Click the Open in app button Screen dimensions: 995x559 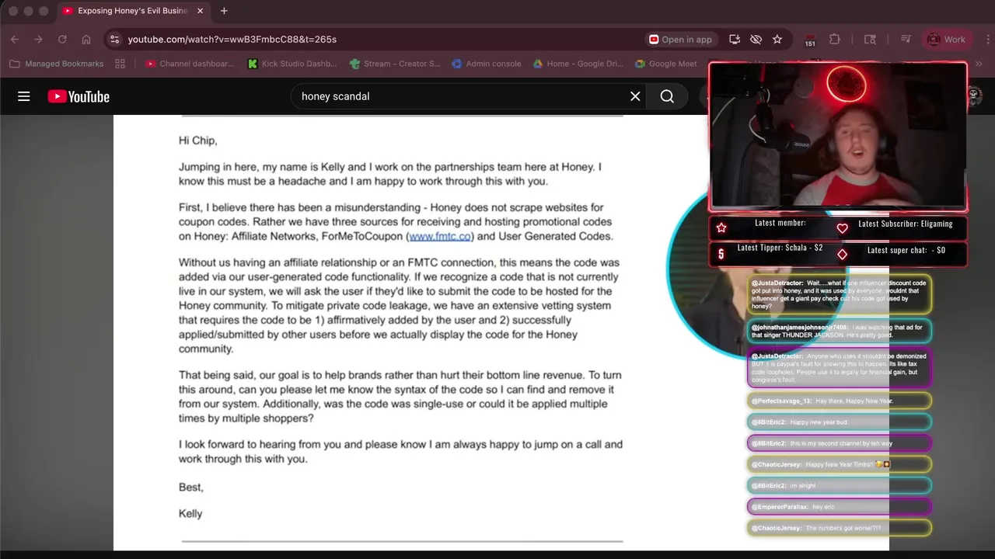point(680,39)
